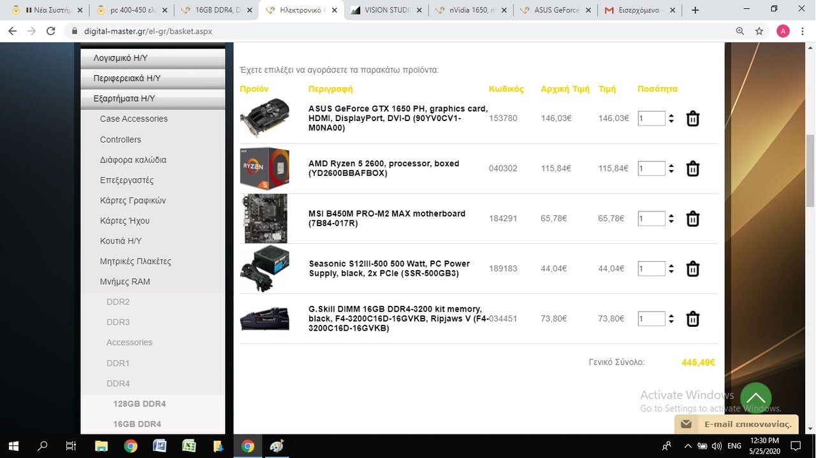Switch to the '16GB DDR4' browser tab

coord(215,10)
